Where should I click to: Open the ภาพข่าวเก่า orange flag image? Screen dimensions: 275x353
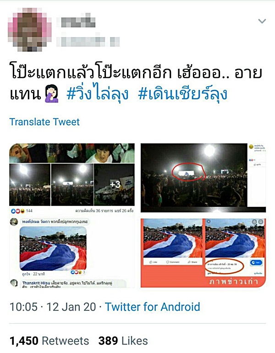[x=203, y=253]
